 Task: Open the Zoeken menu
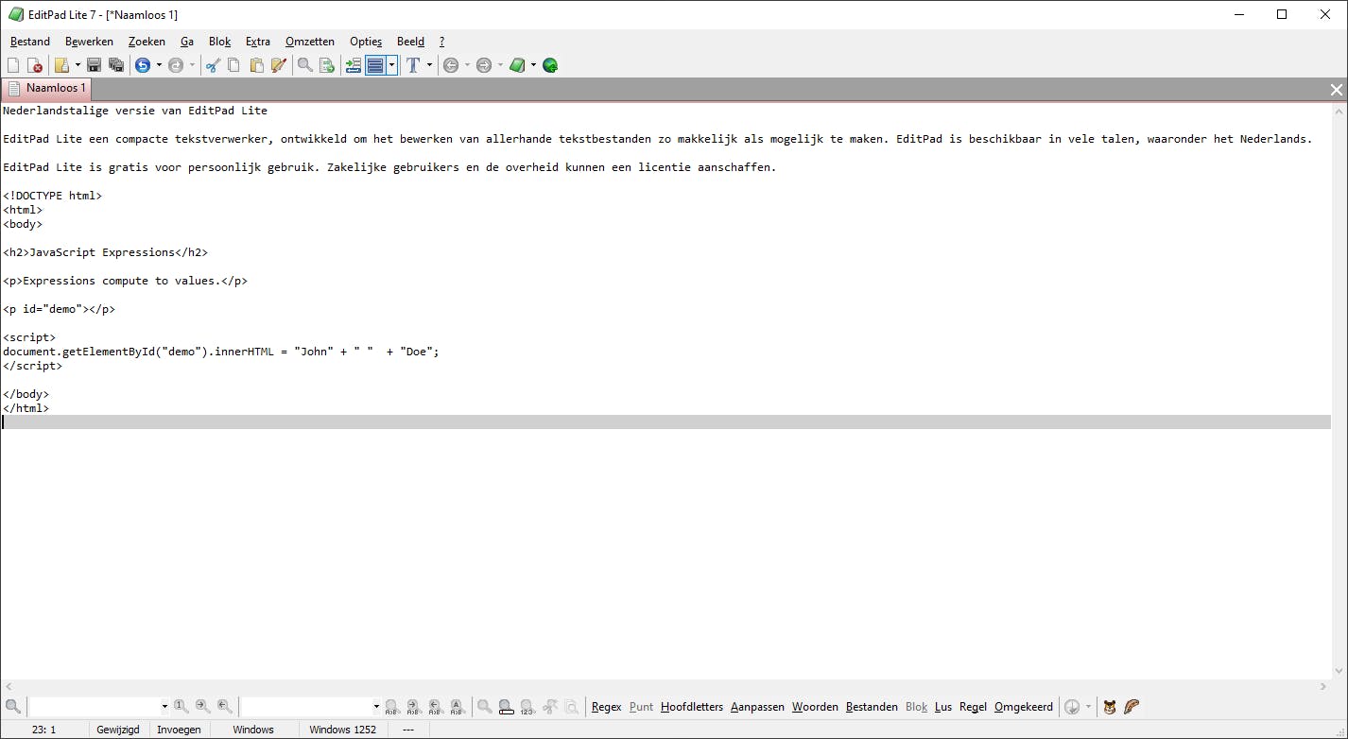tap(147, 42)
